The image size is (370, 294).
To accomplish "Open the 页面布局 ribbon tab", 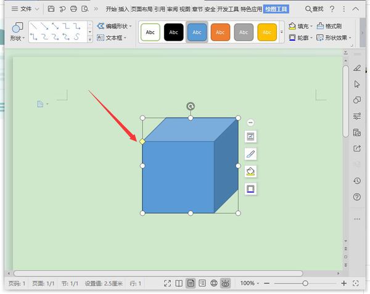I will 141,9.
